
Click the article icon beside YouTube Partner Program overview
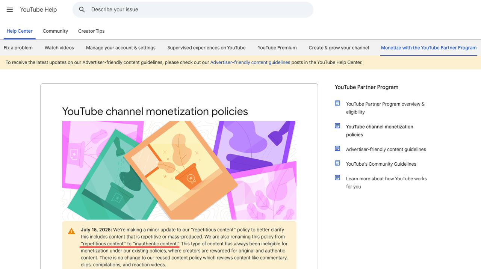tap(337, 103)
